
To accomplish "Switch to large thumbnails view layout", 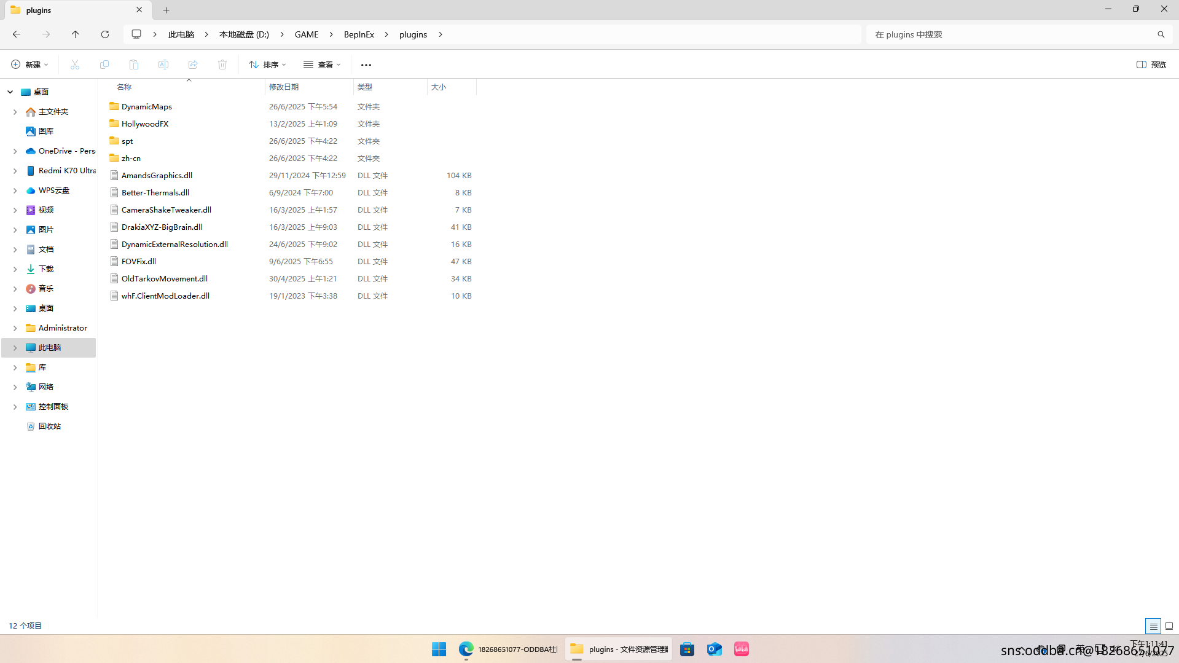I will pyautogui.click(x=1169, y=626).
